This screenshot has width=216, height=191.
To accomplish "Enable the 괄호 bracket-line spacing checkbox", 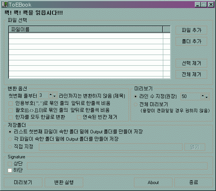I will (x=11, y=110).
